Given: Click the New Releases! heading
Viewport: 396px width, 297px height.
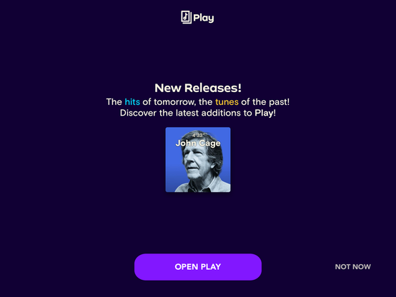Looking at the screenshot, I should point(198,88).
